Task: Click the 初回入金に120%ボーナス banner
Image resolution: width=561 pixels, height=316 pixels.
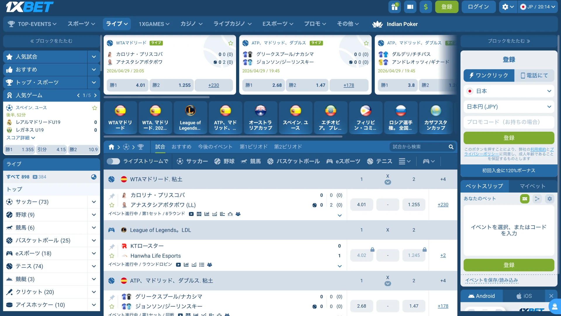Action: click(x=509, y=171)
